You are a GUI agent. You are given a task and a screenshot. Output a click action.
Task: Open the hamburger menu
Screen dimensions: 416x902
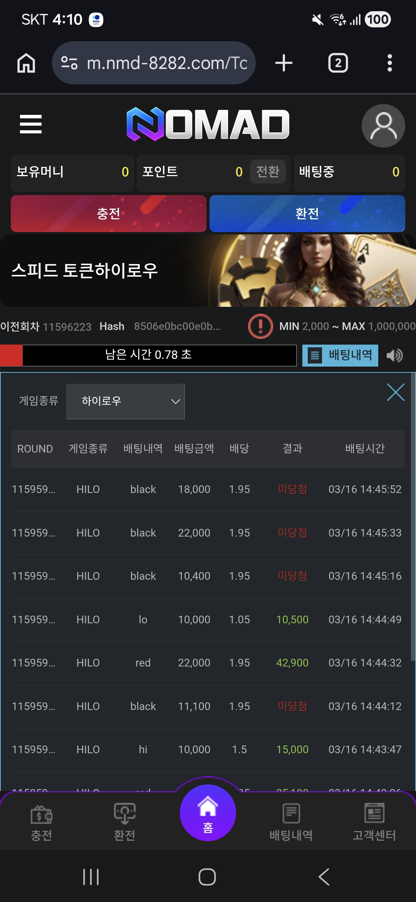[x=31, y=124]
